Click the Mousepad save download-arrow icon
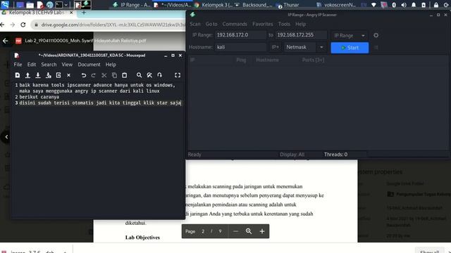The width and height of the screenshot is (451, 253). [x=37, y=75]
